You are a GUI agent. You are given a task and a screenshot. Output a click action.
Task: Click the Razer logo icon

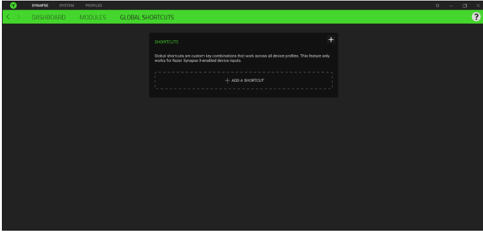[x=13, y=6]
